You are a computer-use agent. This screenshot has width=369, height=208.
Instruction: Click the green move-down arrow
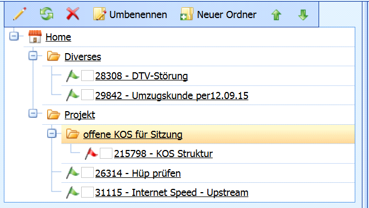(303, 15)
